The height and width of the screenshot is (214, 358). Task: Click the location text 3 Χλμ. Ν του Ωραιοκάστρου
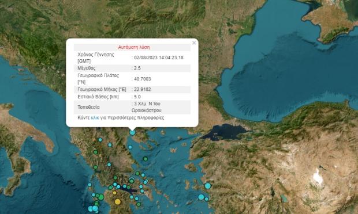pos(147,107)
